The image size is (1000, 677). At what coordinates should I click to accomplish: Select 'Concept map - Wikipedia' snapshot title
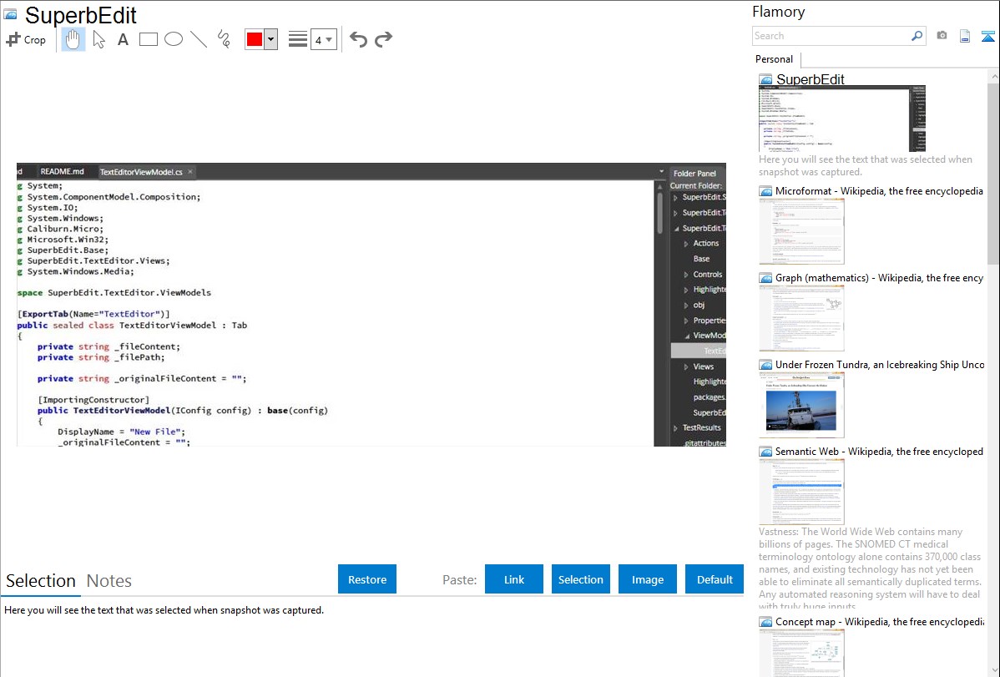point(879,621)
